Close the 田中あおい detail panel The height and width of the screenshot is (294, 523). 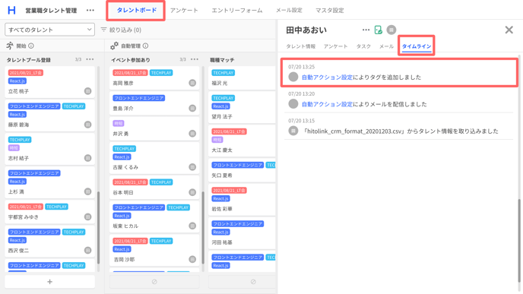509,30
